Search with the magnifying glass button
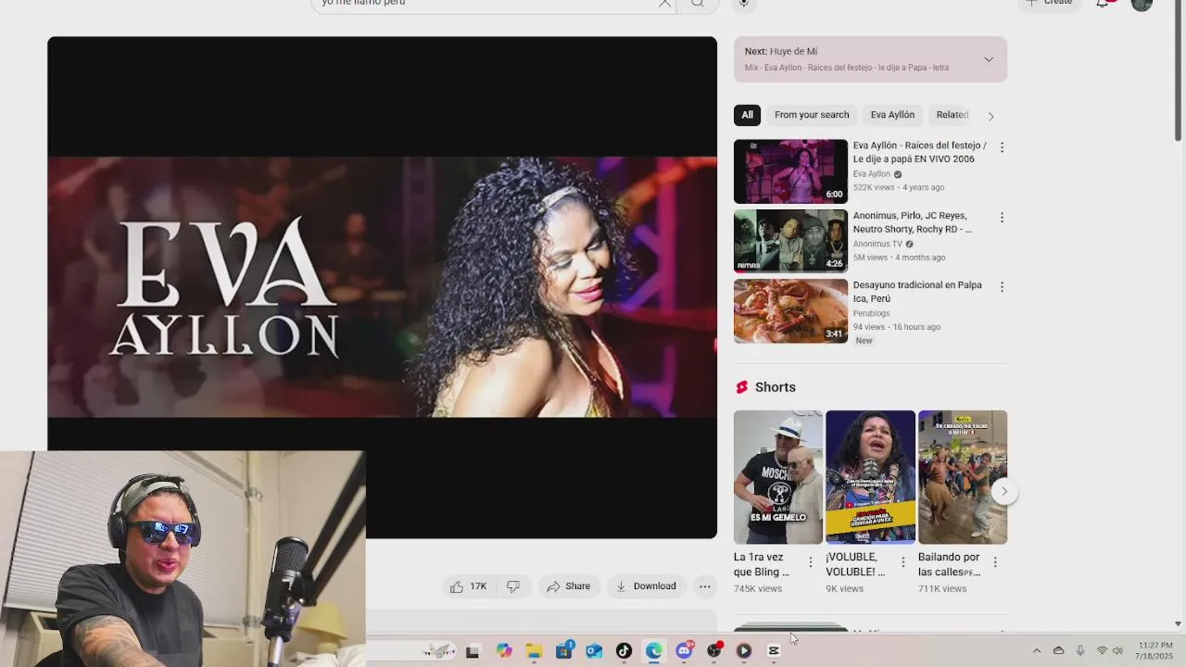 698,3
